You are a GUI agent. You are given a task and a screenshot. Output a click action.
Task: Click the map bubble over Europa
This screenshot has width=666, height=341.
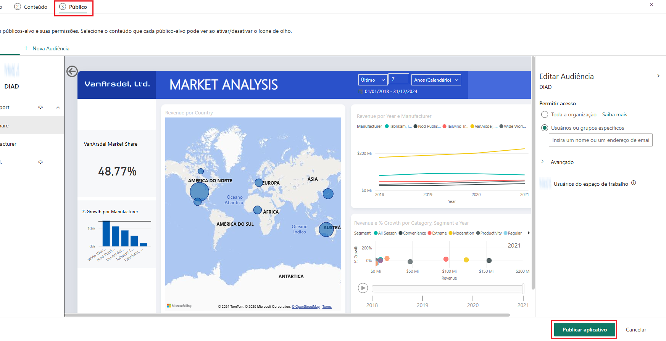tap(259, 183)
